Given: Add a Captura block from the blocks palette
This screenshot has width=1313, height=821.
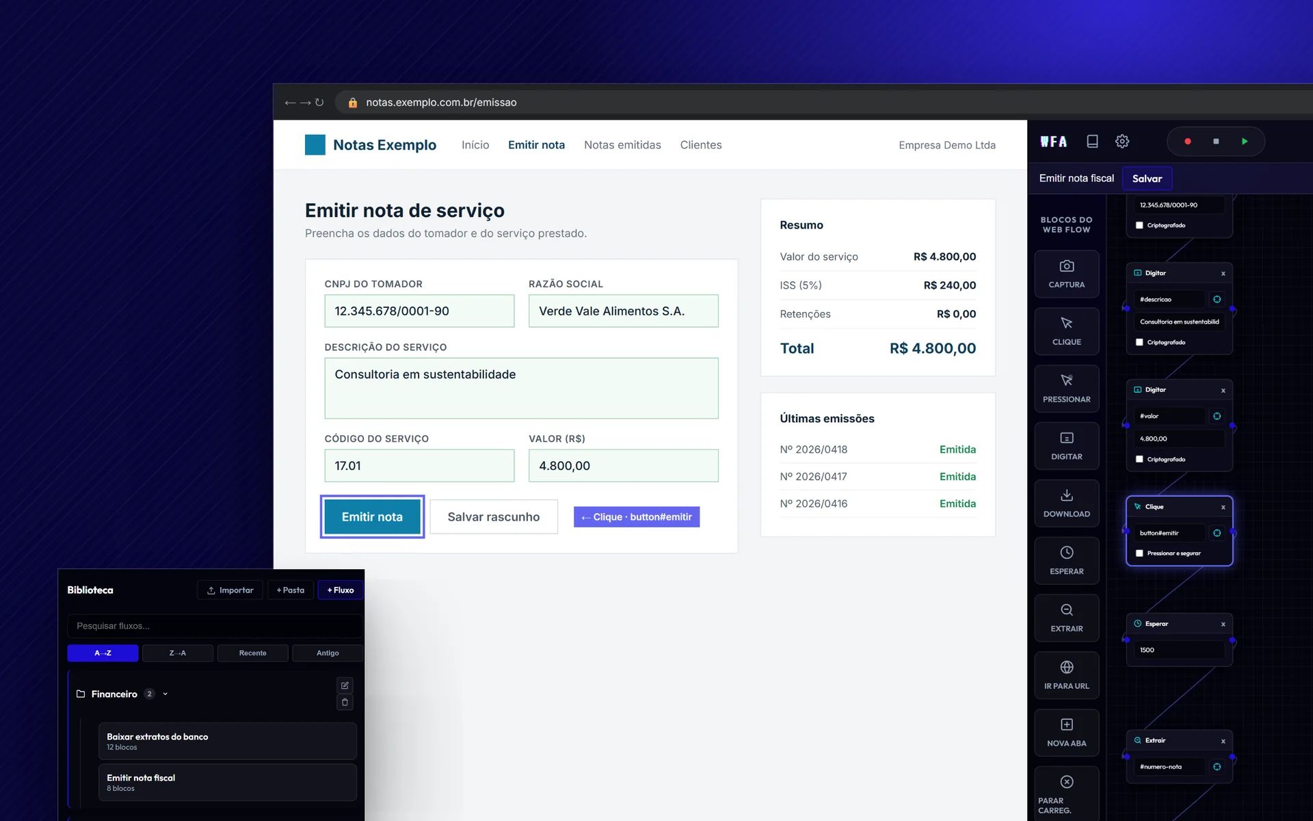Looking at the screenshot, I should click(x=1066, y=274).
